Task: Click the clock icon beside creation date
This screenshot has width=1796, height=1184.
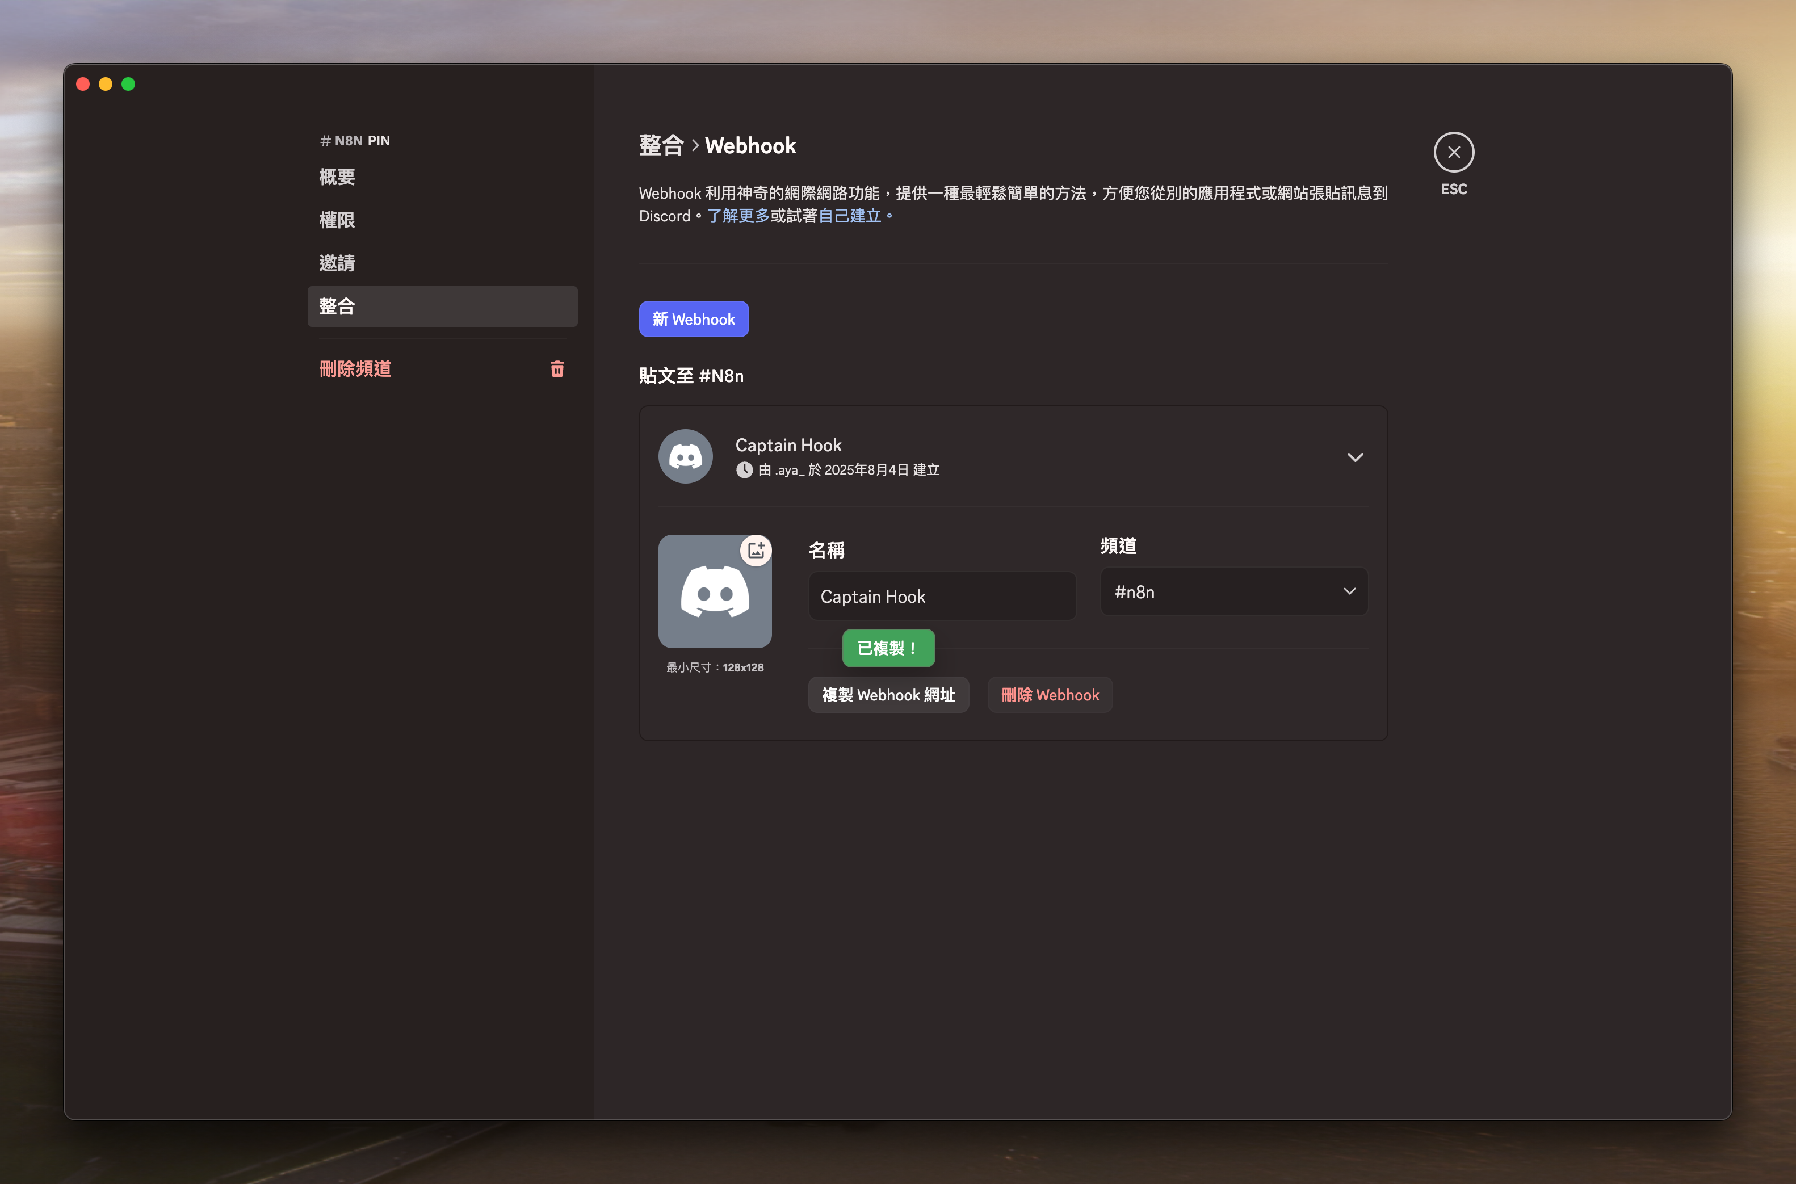Action: pos(744,469)
